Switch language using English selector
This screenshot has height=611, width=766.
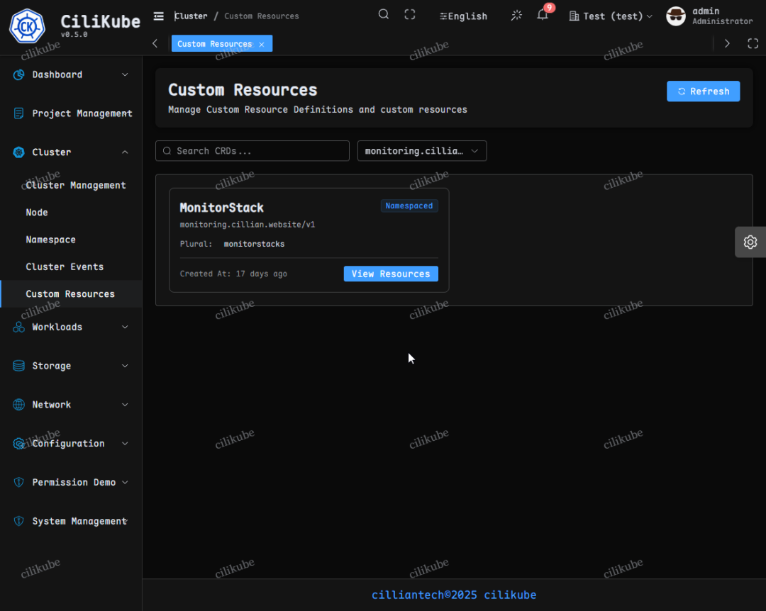click(462, 16)
